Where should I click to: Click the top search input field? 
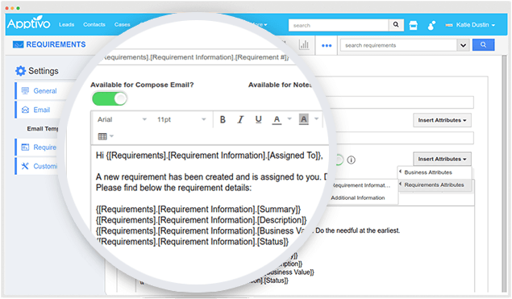[x=339, y=25]
